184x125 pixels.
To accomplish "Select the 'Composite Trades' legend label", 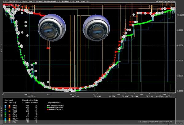I will click(56, 106).
